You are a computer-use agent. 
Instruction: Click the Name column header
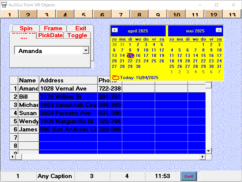[29, 80]
